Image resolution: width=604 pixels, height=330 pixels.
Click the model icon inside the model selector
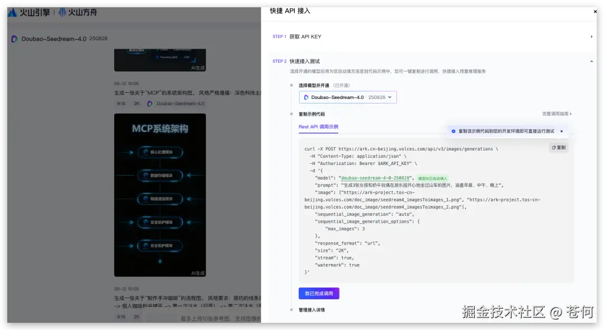click(x=306, y=97)
